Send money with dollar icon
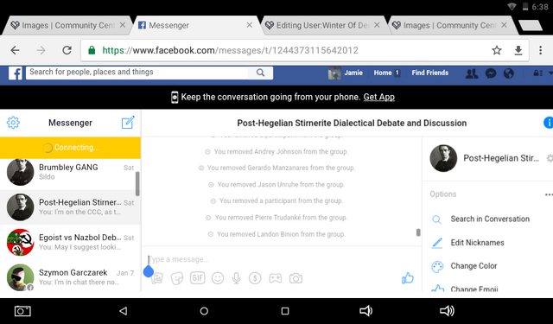 click(x=255, y=278)
